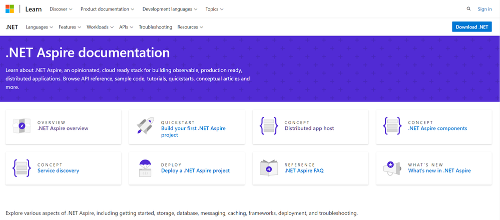Image resolution: width=500 pixels, height=220 pixels.
Task: Open the .NET Aspire FAQ link
Action: coord(304,170)
